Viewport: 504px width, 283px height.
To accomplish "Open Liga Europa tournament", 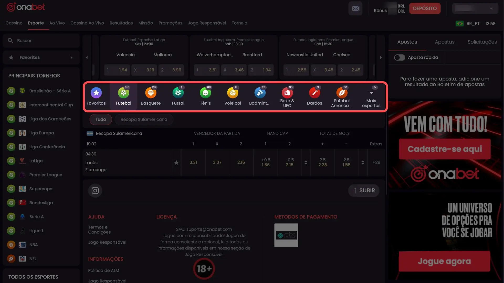I will click(41, 133).
